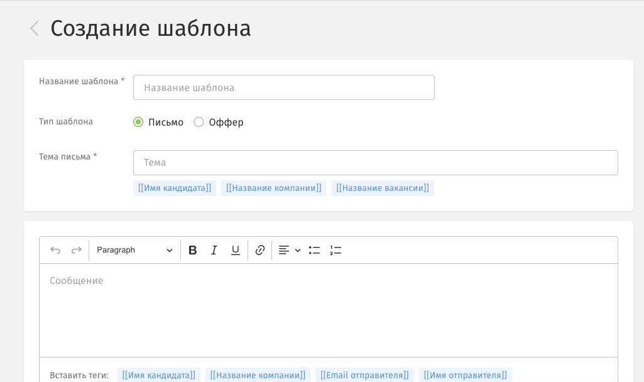Click the back arrow beside Создание шаблона
This screenshot has height=382, width=644.
pos(35,28)
